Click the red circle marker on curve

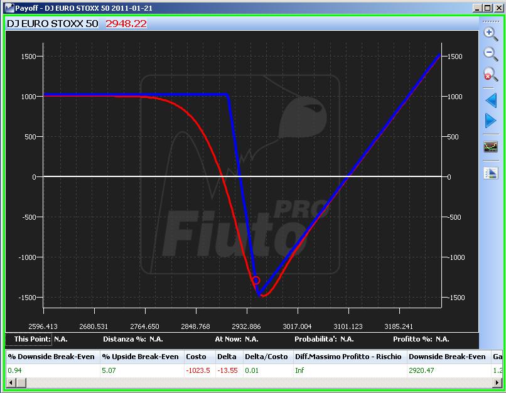256,281
